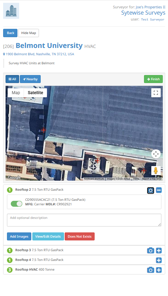Image resolution: width=168 pixels, height=296 pixels.
Task: Filter units with the Nearby button
Action: click(30, 79)
